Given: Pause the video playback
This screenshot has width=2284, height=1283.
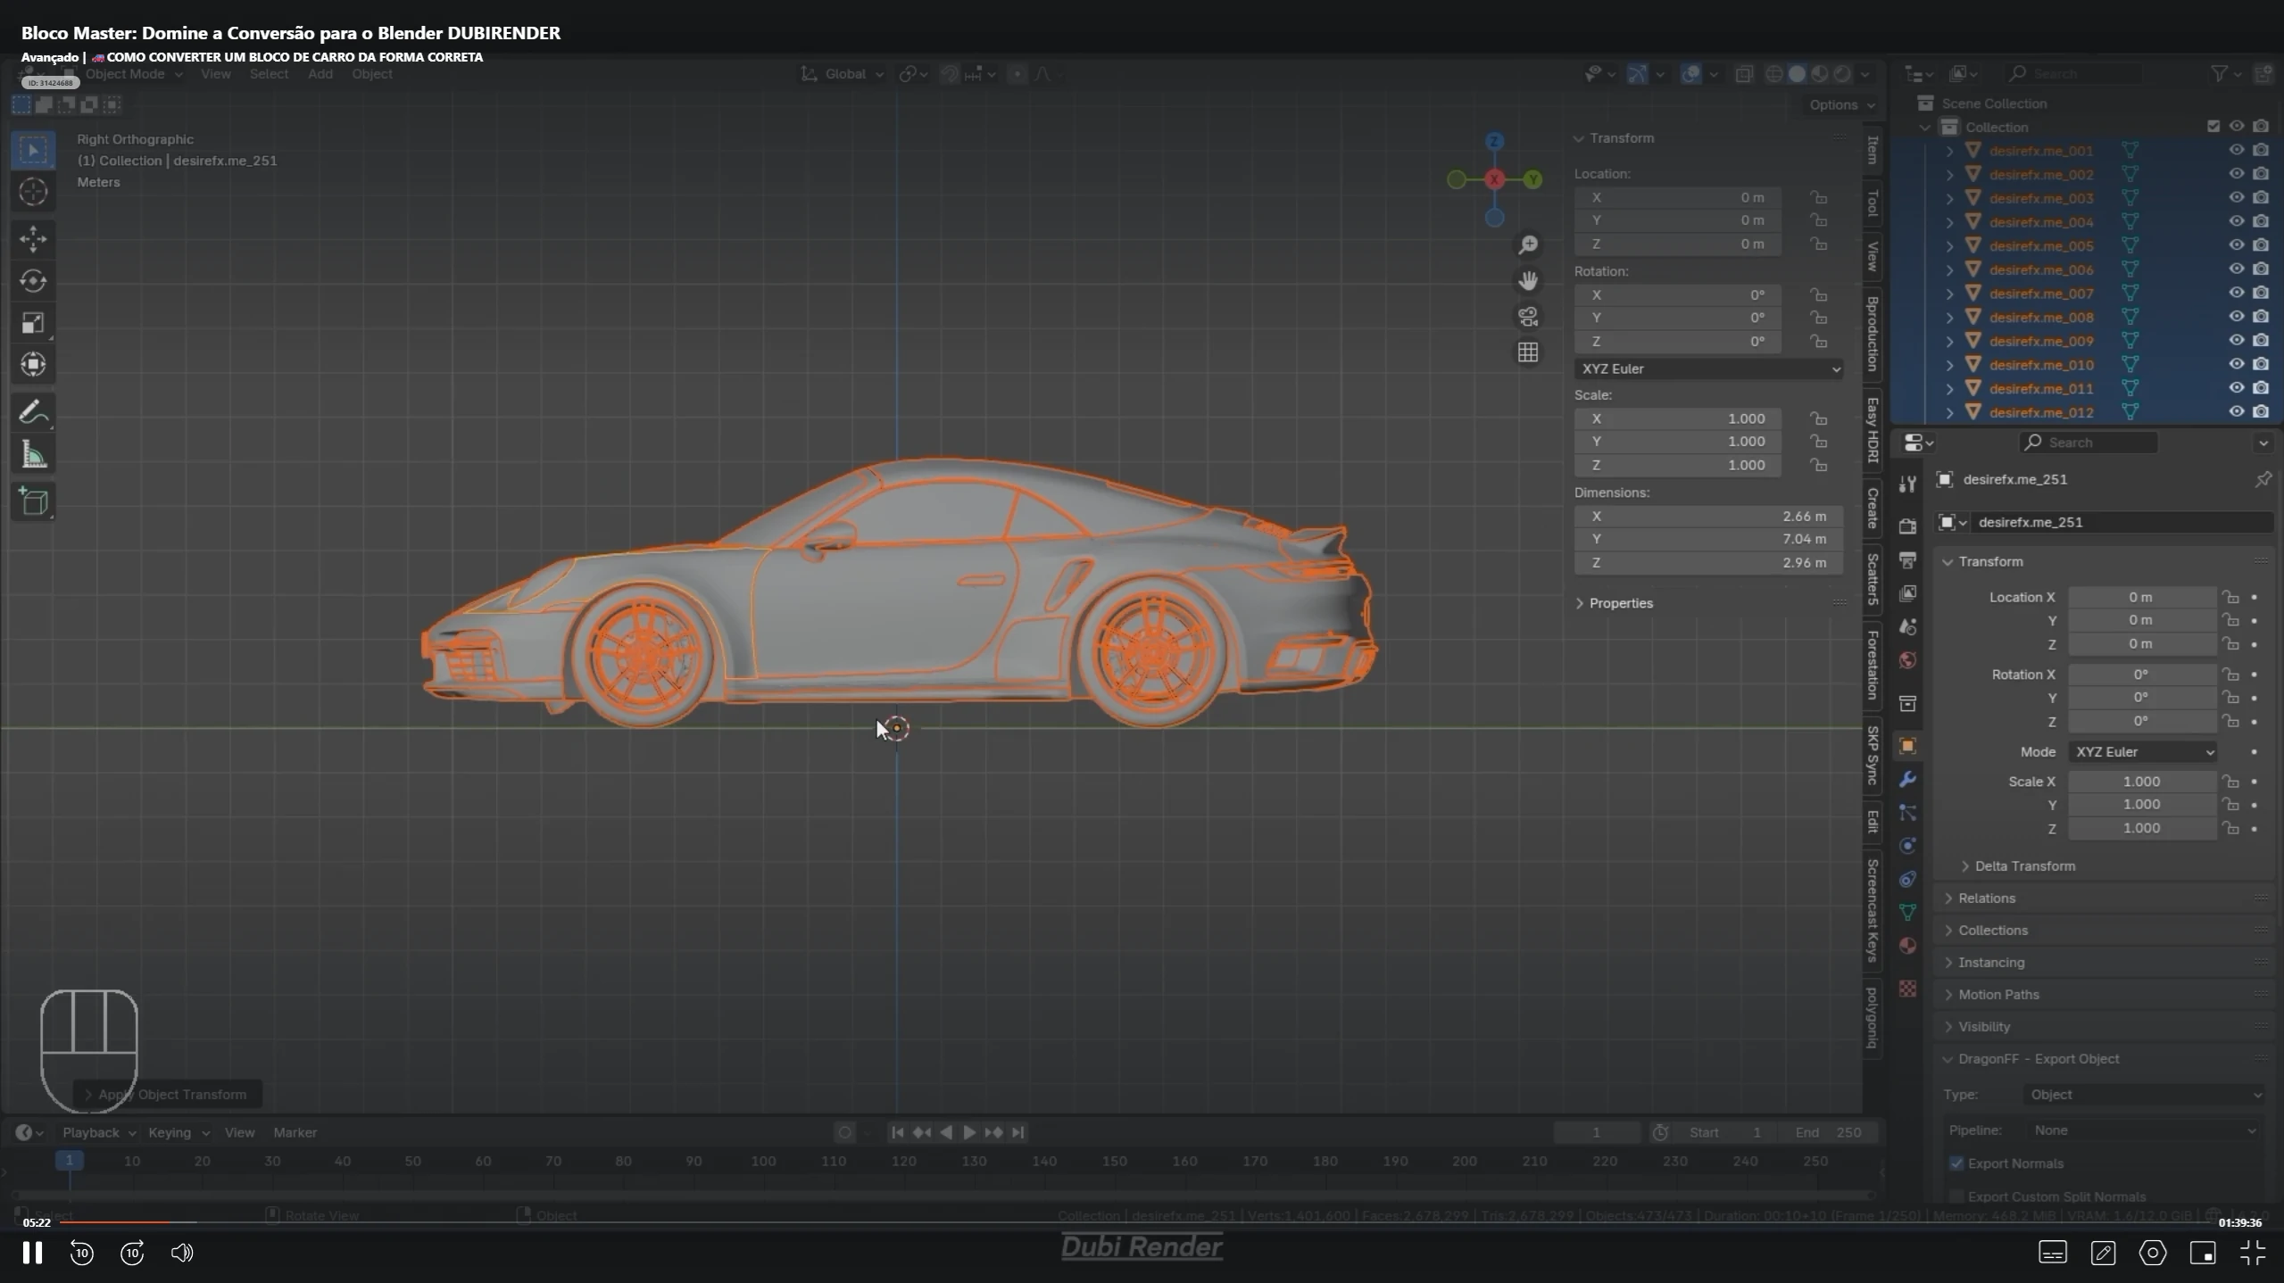Looking at the screenshot, I should [x=32, y=1253].
